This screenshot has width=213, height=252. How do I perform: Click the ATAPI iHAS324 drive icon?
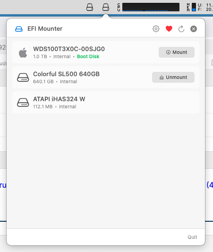click(23, 103)
